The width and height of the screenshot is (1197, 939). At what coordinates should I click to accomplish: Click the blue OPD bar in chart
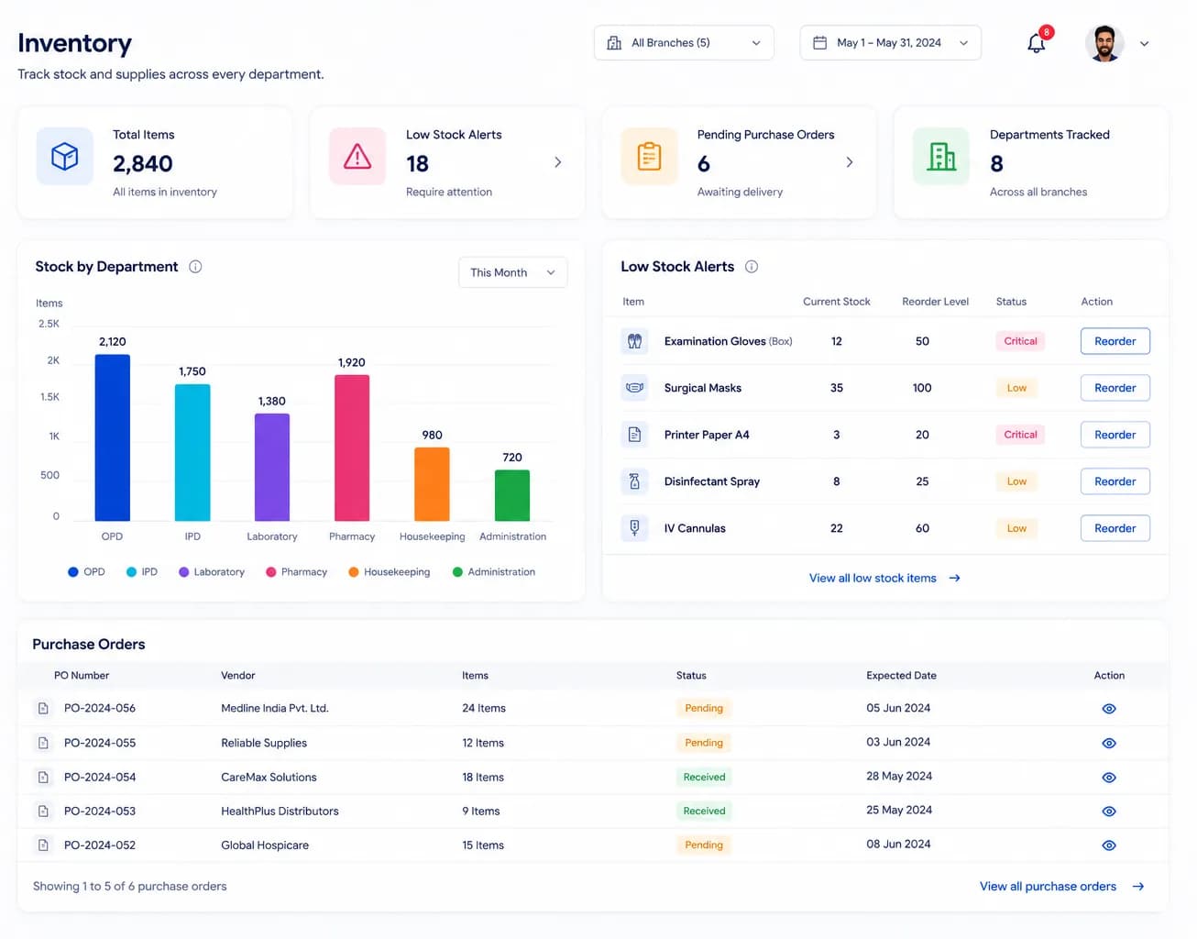113,437
